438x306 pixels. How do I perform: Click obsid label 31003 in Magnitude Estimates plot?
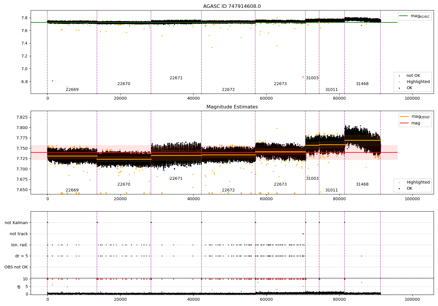tap(312, 179)
